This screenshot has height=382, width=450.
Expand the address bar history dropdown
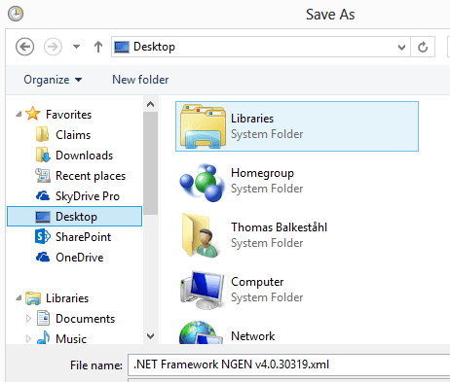tap(402, 48)
